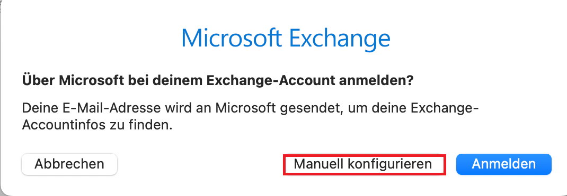This screenshot has width=567, height=196.
Task: Confirm the Microsoft sign-in with Anmelden
Action: click(504, 164)
